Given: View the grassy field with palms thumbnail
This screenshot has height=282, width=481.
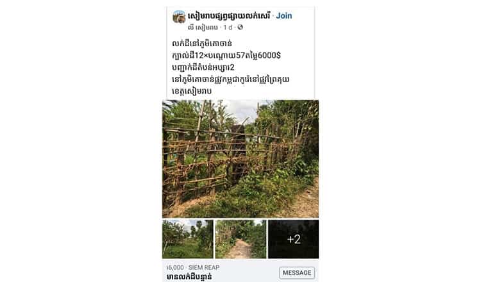Looking at the screenshot, I should click(x=188, y=239).
